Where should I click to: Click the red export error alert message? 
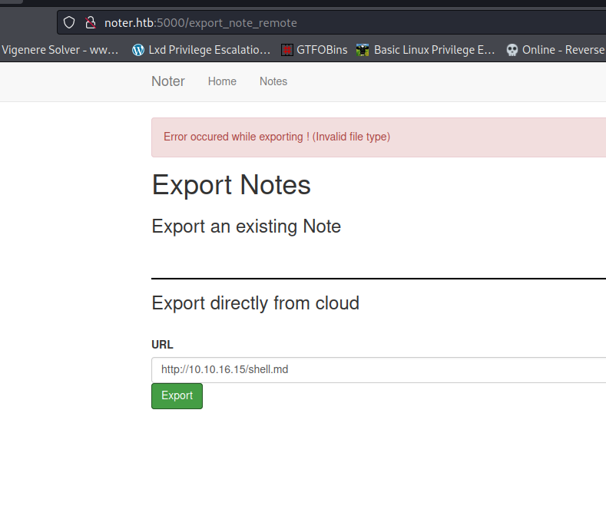277,137
